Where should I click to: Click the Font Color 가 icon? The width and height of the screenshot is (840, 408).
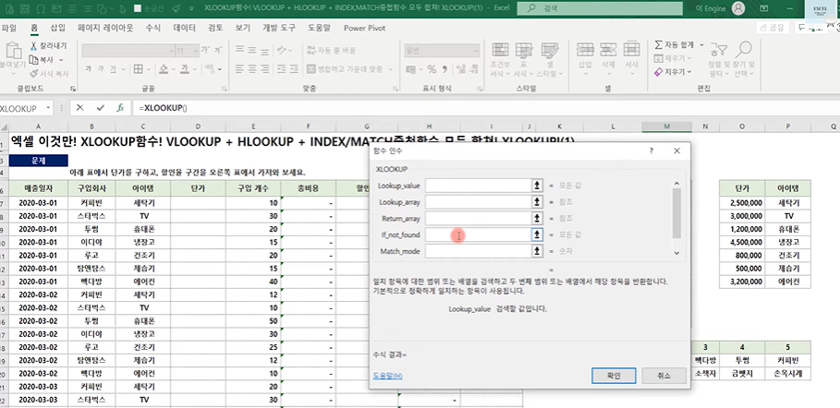[184, 68]
